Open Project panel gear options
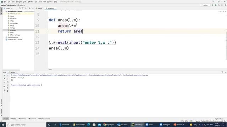227x127 pixels. [29, 8]
